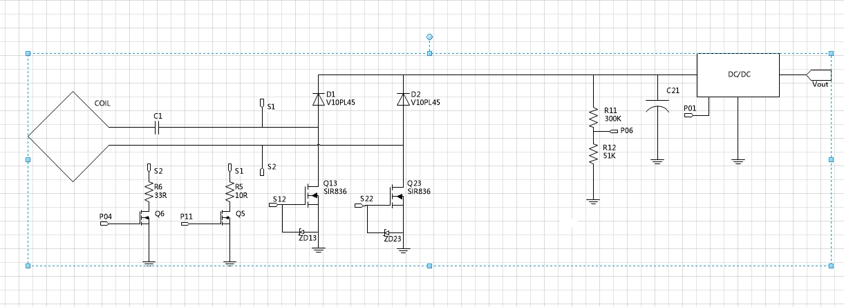844x307 pixels.
Task: Select the R6 33R resistor
Action: (148, 192)
